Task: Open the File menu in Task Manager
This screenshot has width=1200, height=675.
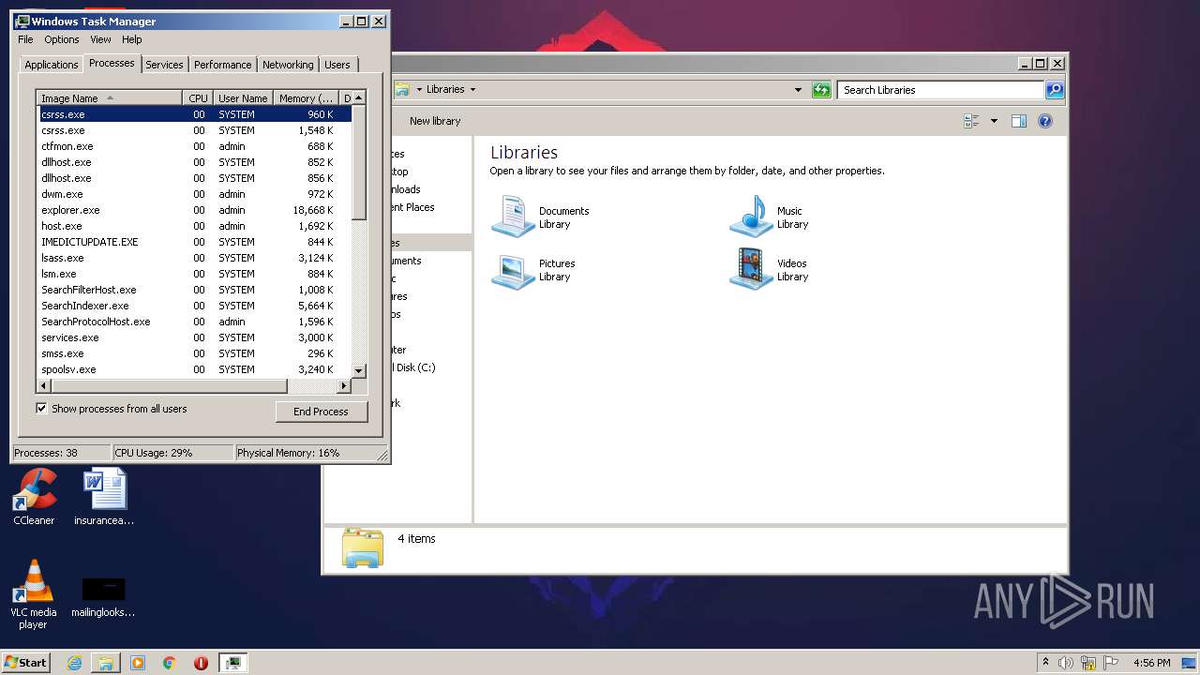Action: 25,39
